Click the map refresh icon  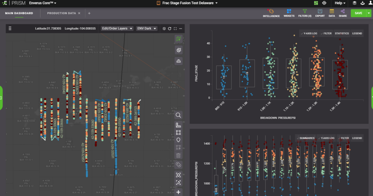[170, 28]
